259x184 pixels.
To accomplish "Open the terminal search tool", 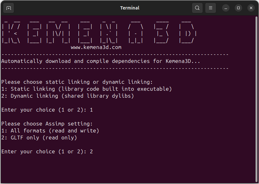I will [197, 8].
